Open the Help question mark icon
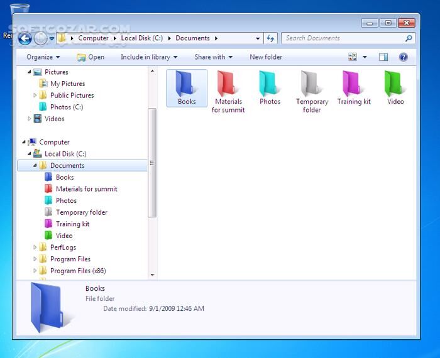The height and width of the screenshot is (358, 440). point(404,57)
